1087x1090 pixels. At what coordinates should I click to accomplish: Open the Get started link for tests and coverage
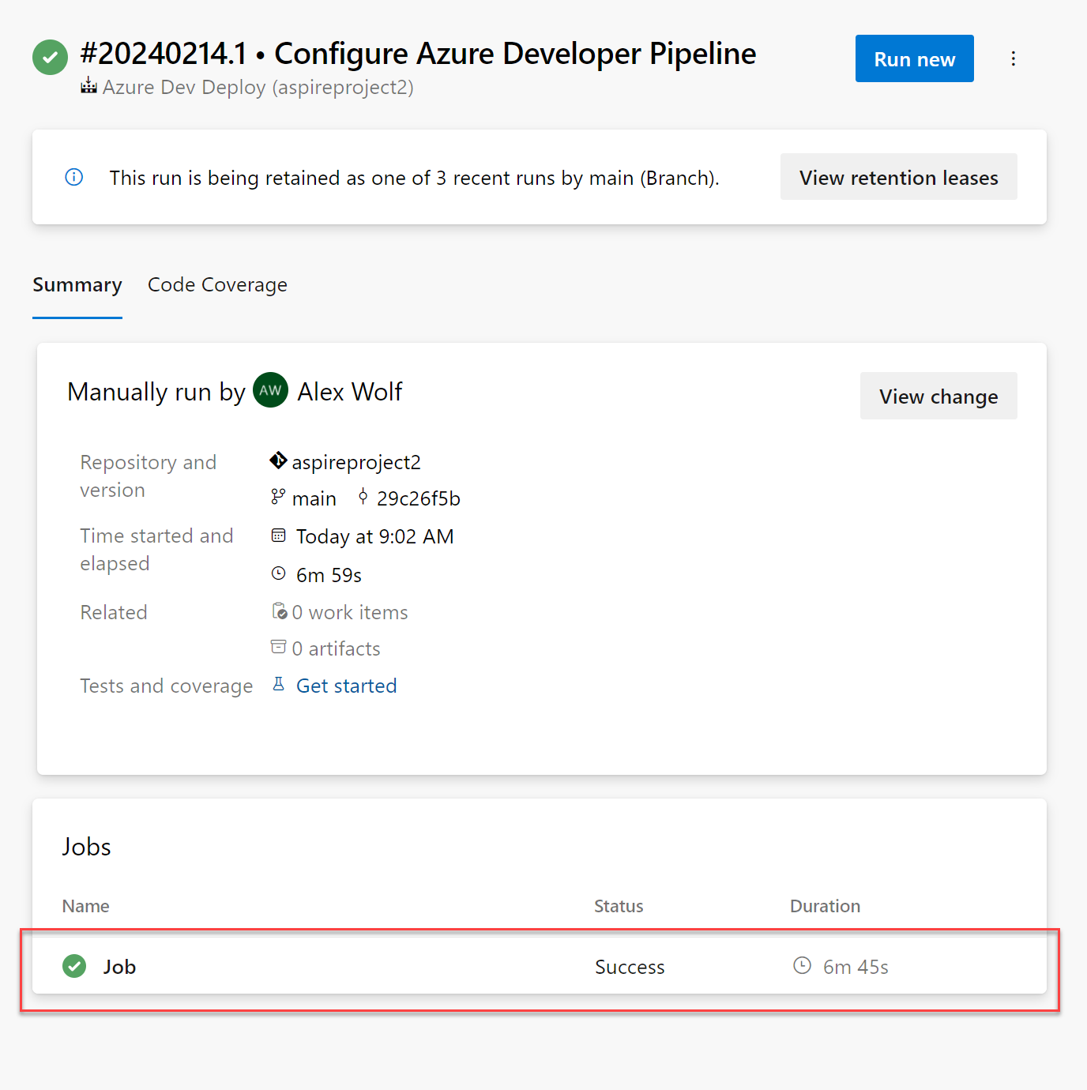(x=346, y=685)
